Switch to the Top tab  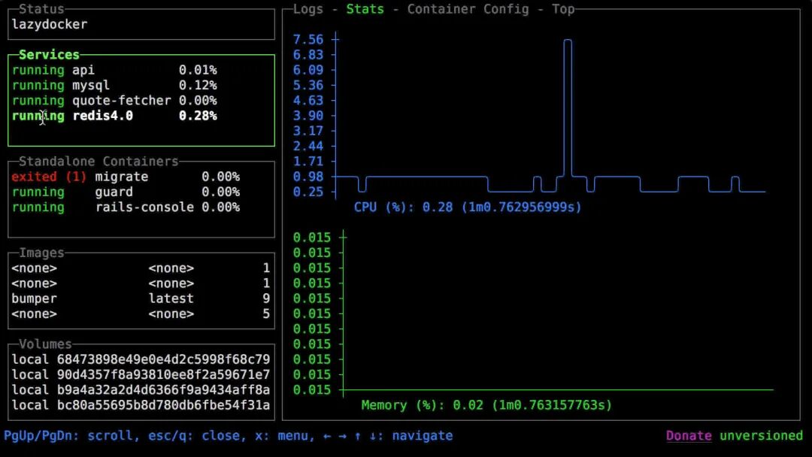(563, 9)
